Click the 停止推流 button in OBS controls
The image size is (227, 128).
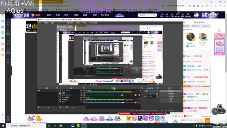171,91
